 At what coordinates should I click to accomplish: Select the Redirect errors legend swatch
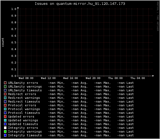(x=5, y=94)
